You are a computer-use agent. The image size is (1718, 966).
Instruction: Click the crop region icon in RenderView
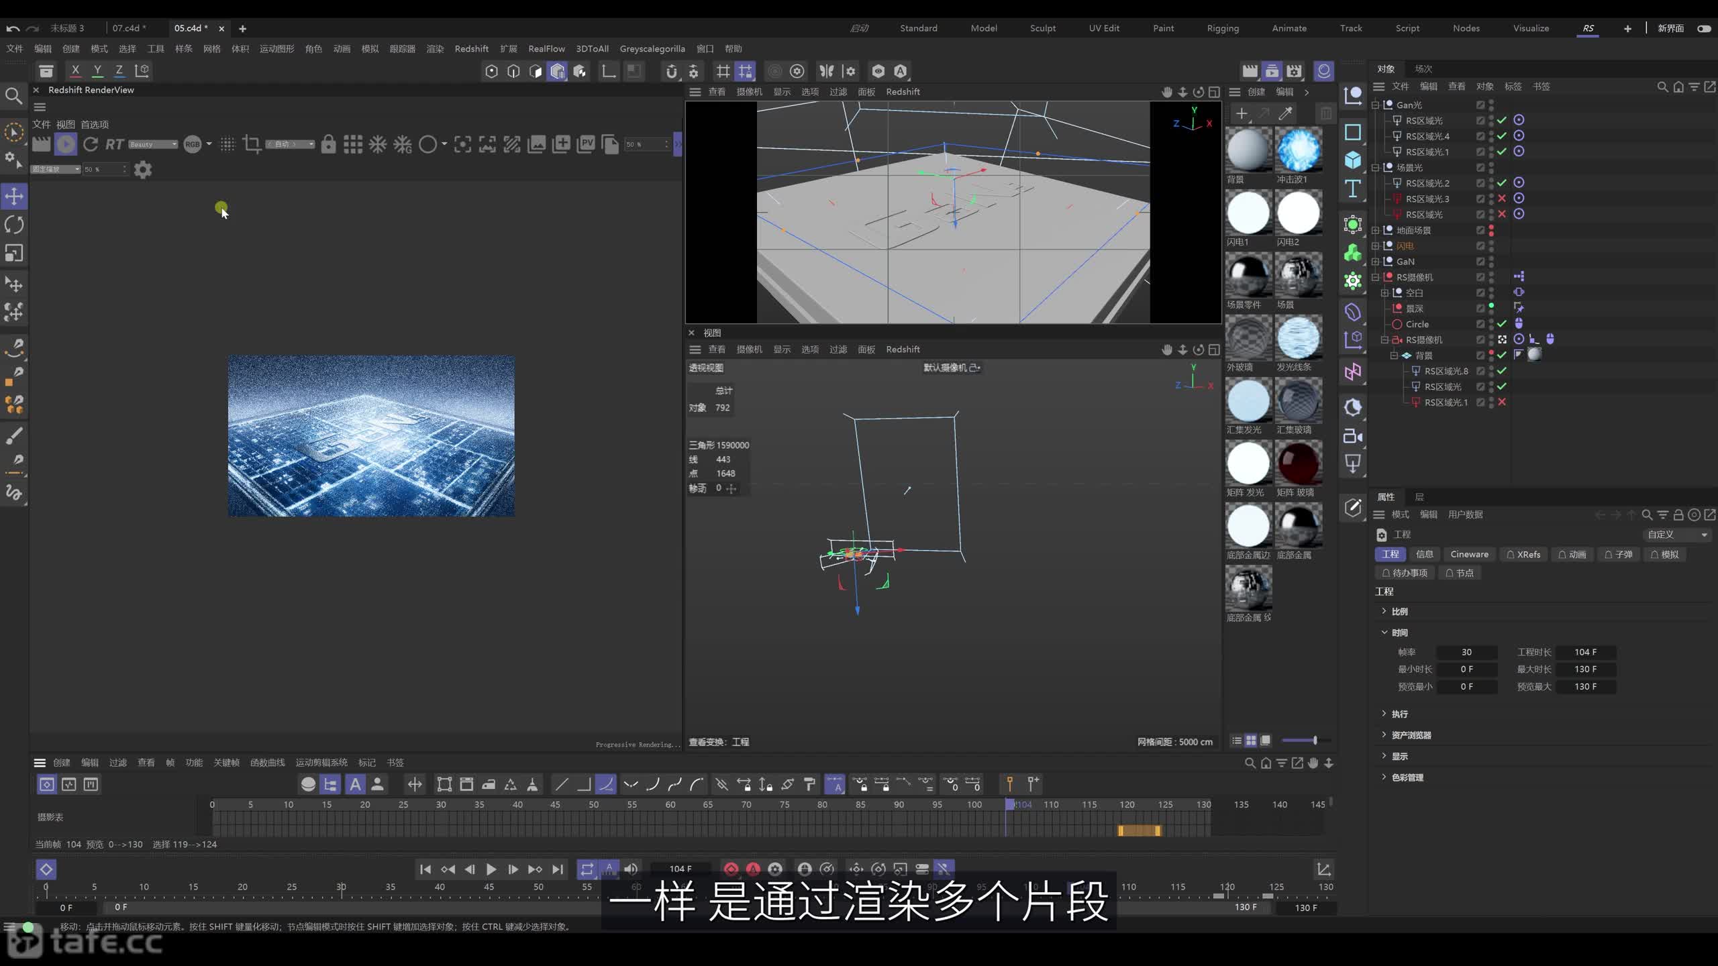(252, 144)
